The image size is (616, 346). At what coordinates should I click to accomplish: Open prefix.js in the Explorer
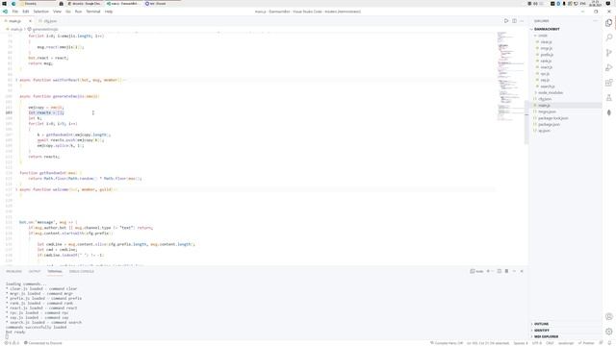(x=547, y=55)
